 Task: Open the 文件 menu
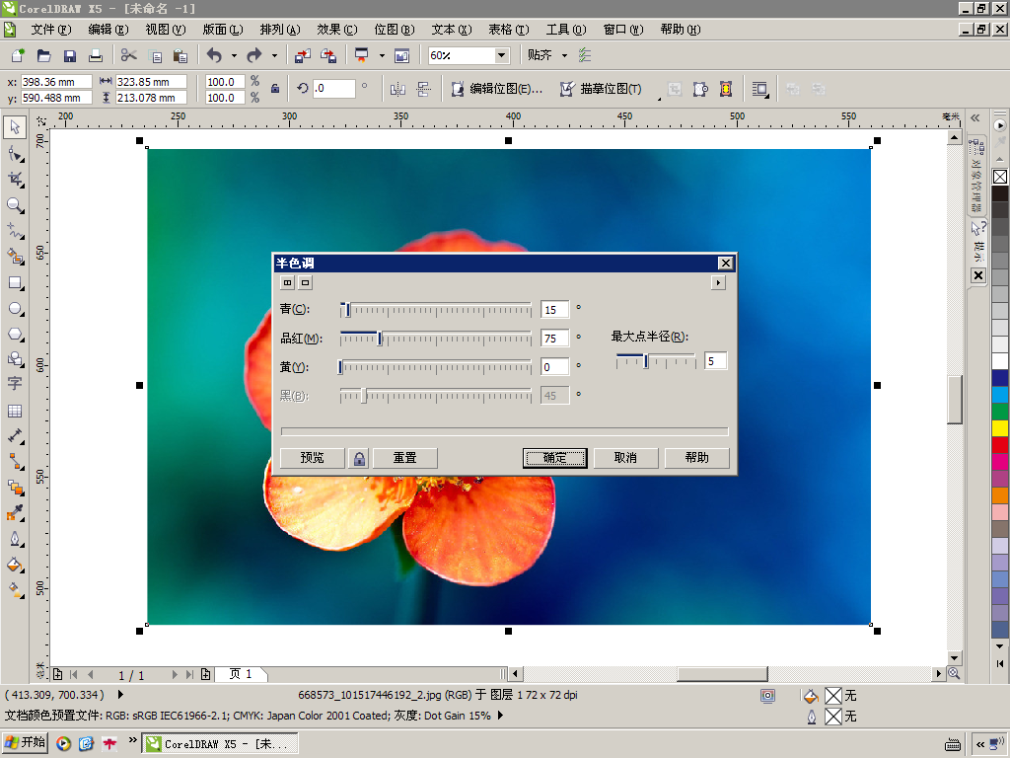pos(51,30)
